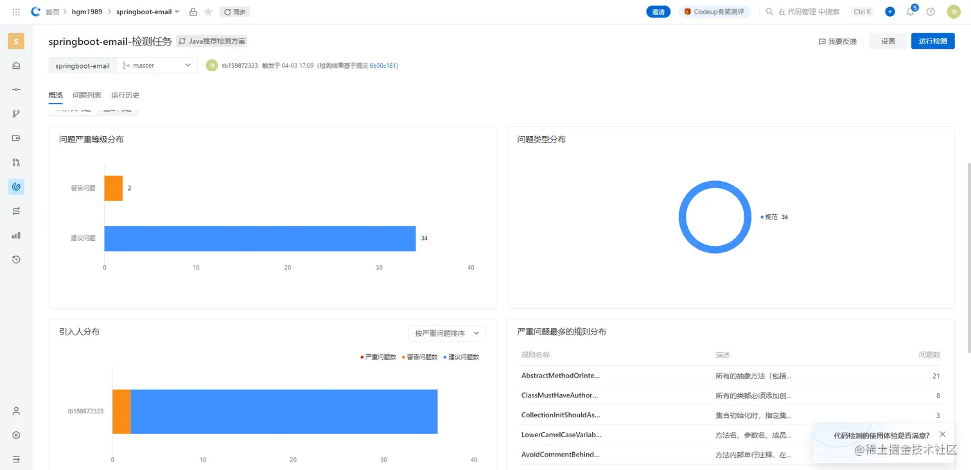Click the page vertical scrollbar
Image resolution: width=971 pixels, height=470 pixels.
tap(968, 257)
